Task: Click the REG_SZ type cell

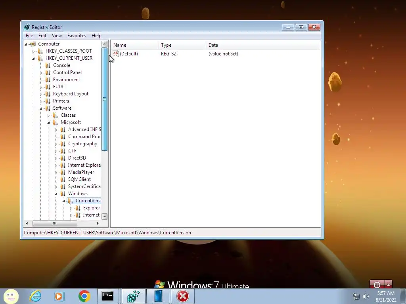Action: tap(169, 54)
